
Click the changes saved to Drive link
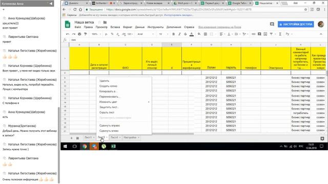tap(220, 27)
